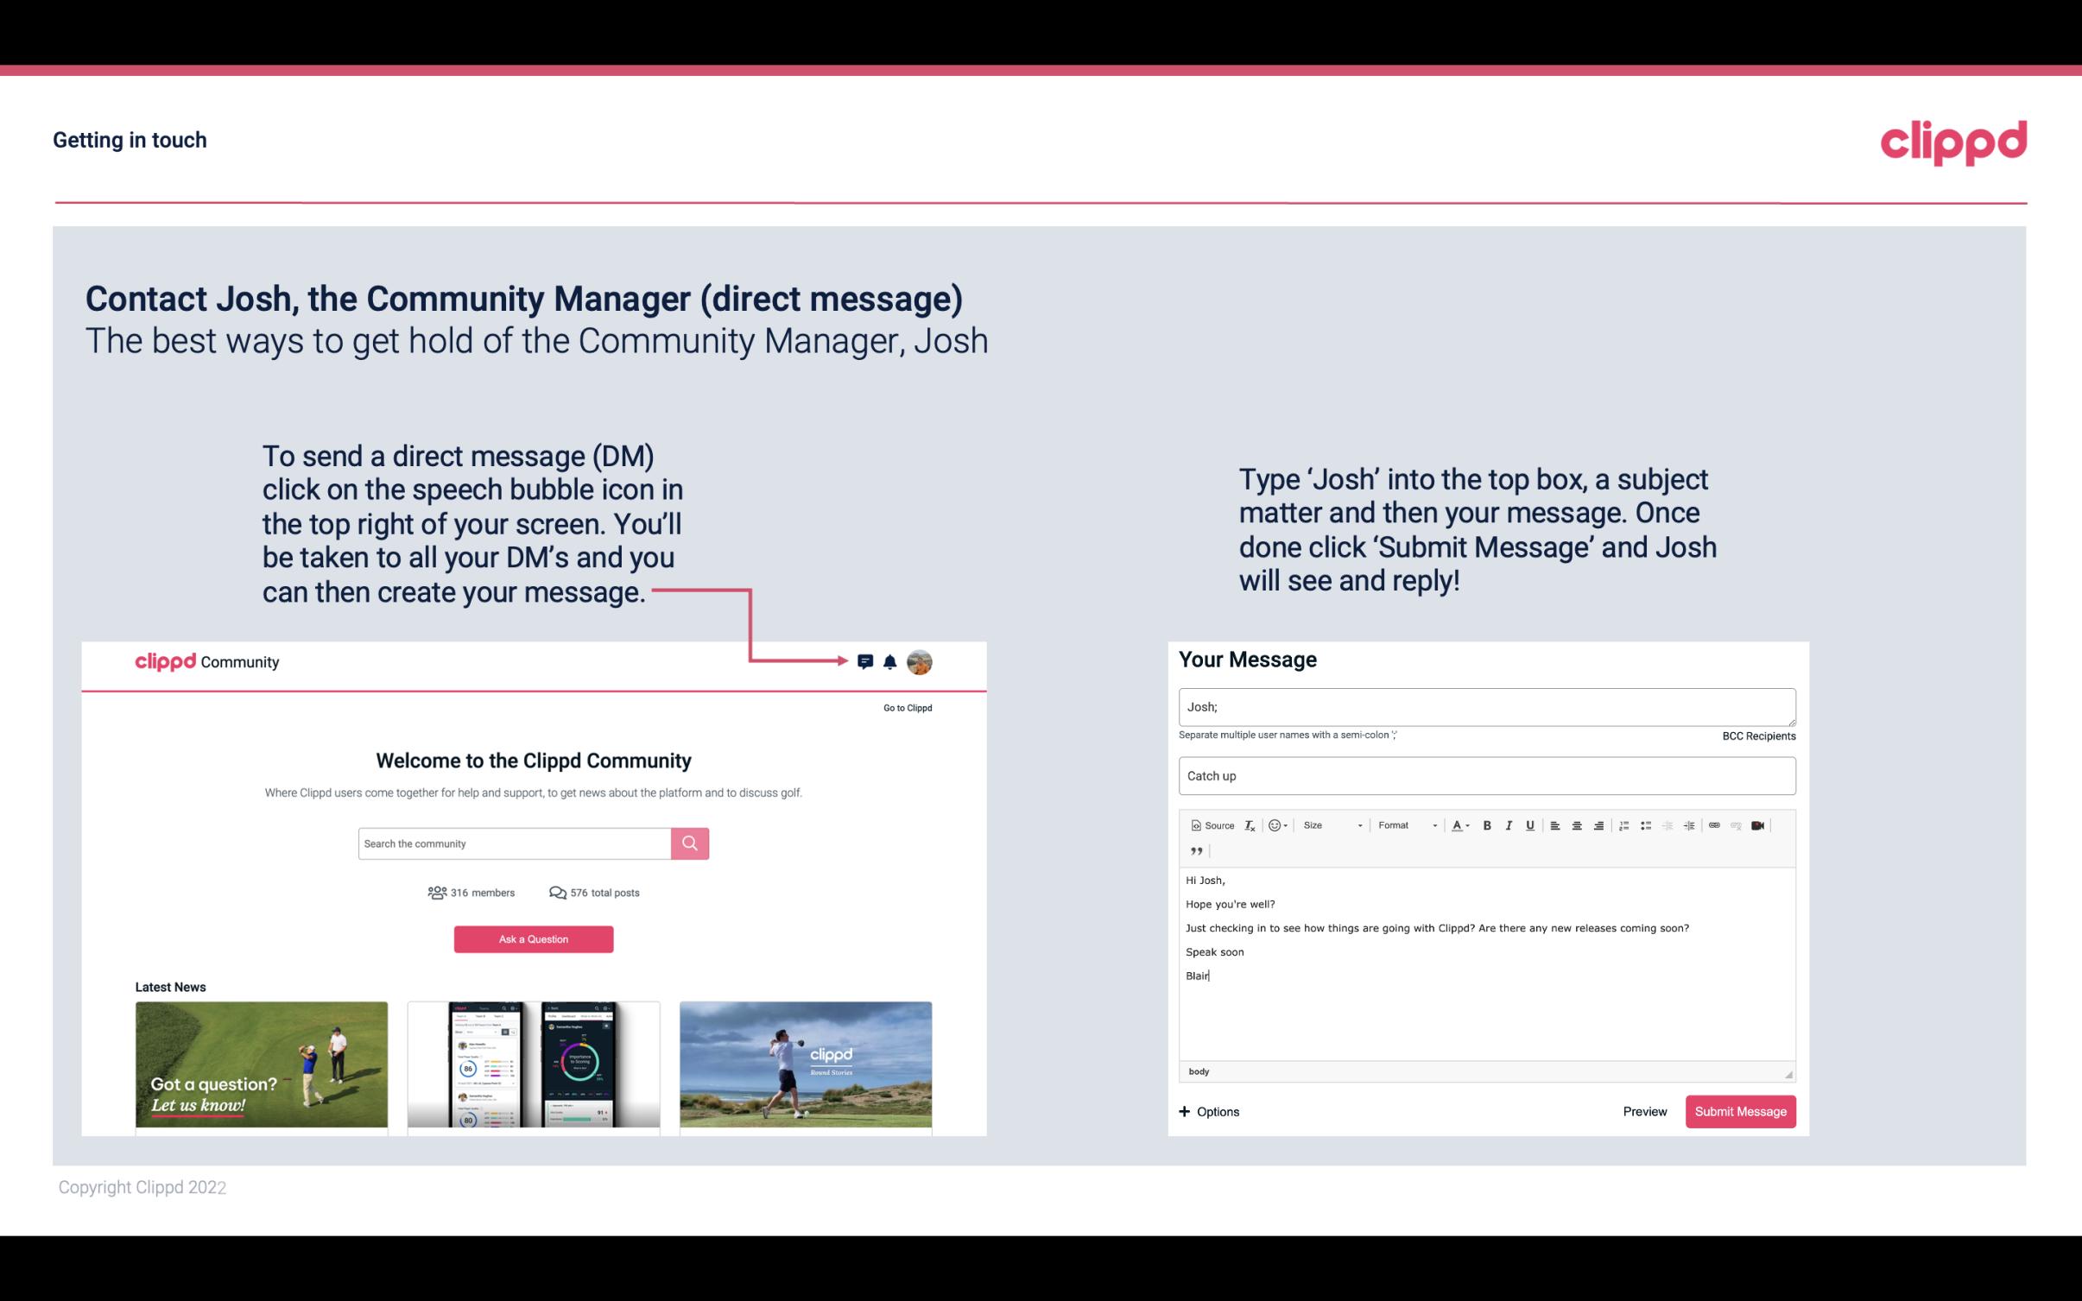Click the blockquote quotation mark icon
Image resolution: width=2082 pixels, height=1301 pixels.
click(1194, 851)
